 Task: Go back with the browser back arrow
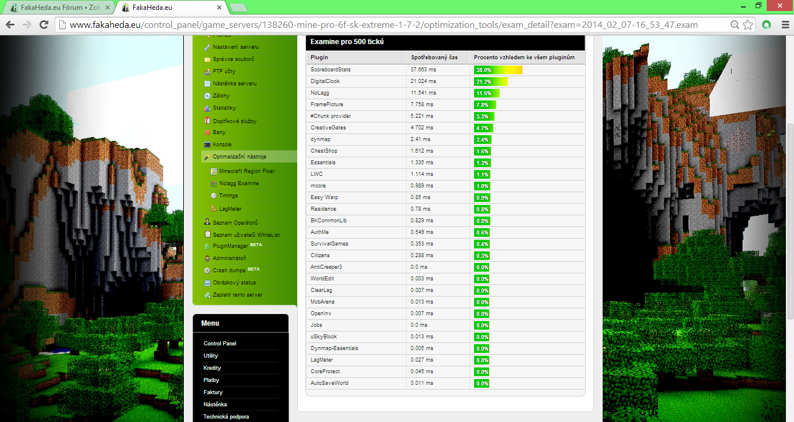coord(9,25)
